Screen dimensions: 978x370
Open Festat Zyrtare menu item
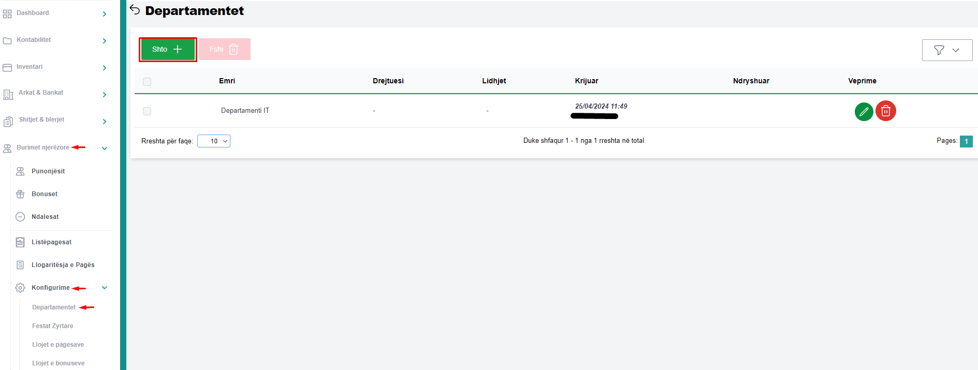[53, 326]
